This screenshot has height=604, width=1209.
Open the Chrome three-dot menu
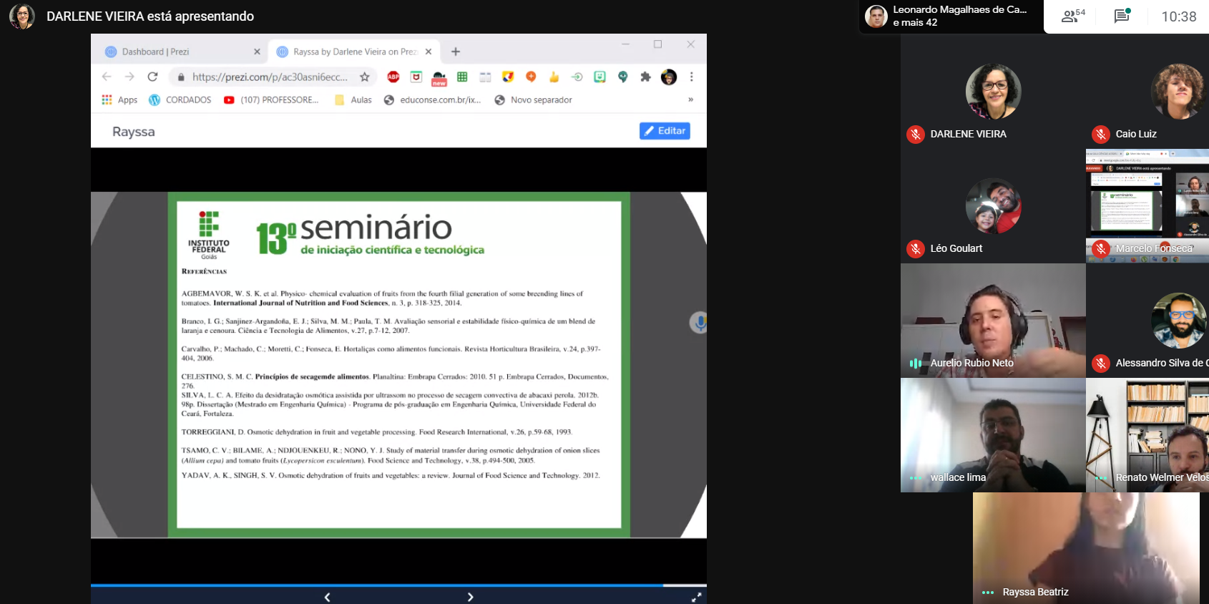tap(691, 77)
